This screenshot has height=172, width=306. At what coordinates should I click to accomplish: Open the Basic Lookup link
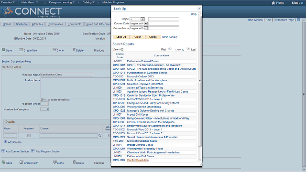[x=170, y=37]
